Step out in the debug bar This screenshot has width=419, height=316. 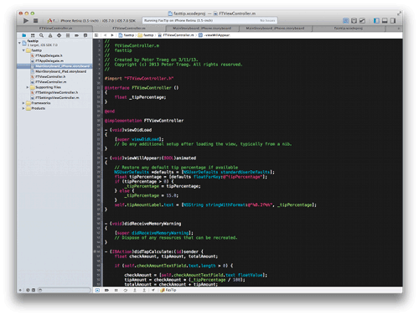tap(144, 290)
